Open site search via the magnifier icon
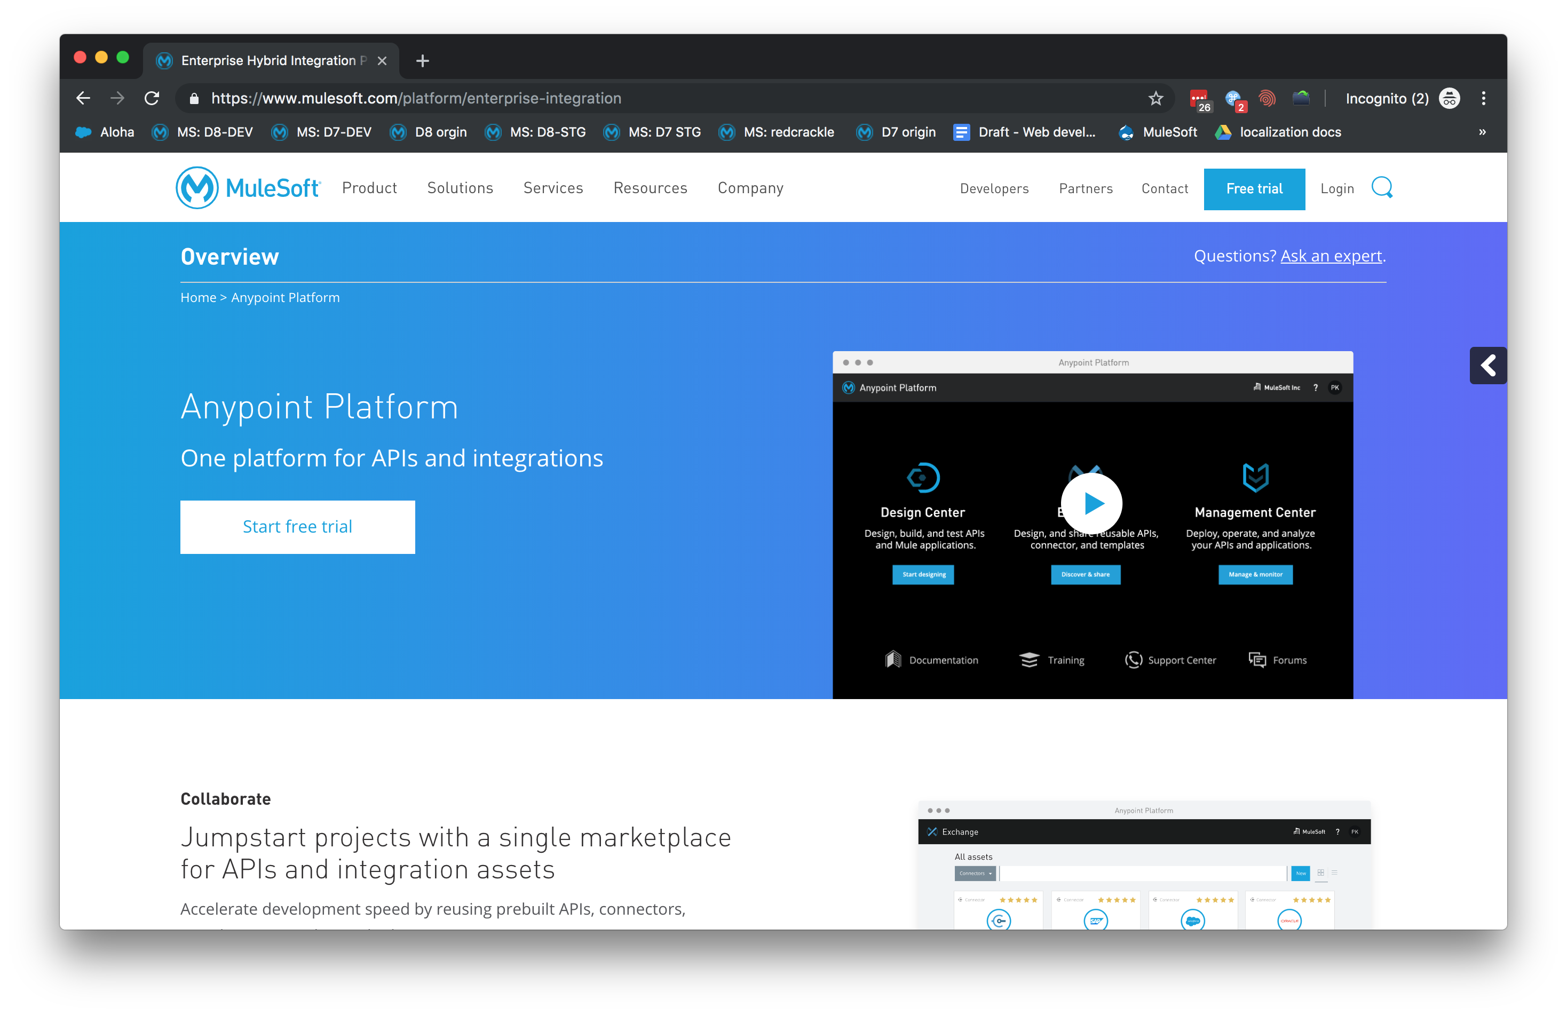This screenshot has width=1567, height=1015. 1381,188
